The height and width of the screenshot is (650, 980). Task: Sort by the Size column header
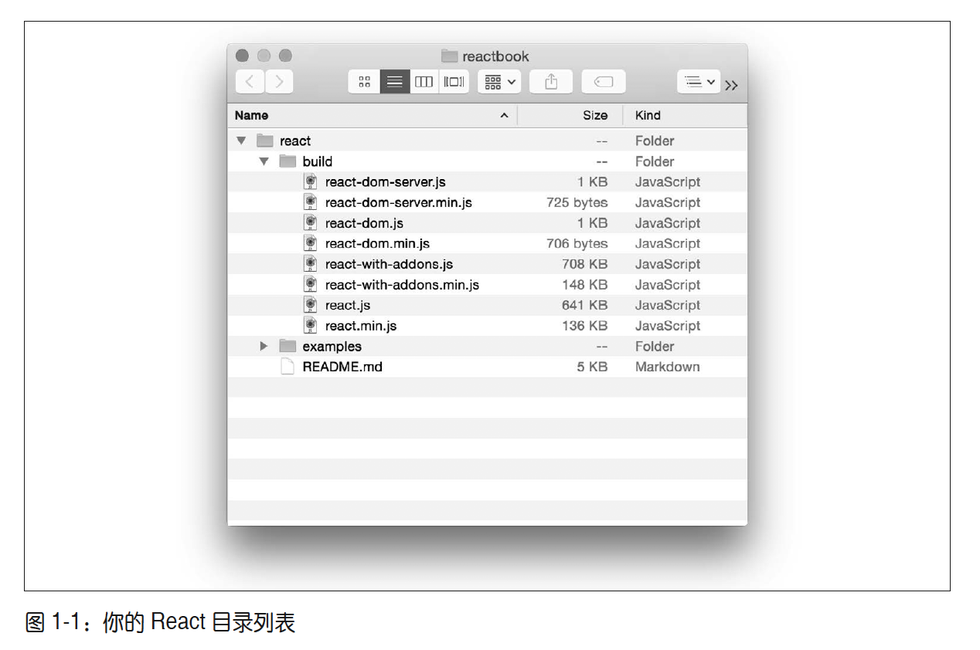tap(570, 116)
